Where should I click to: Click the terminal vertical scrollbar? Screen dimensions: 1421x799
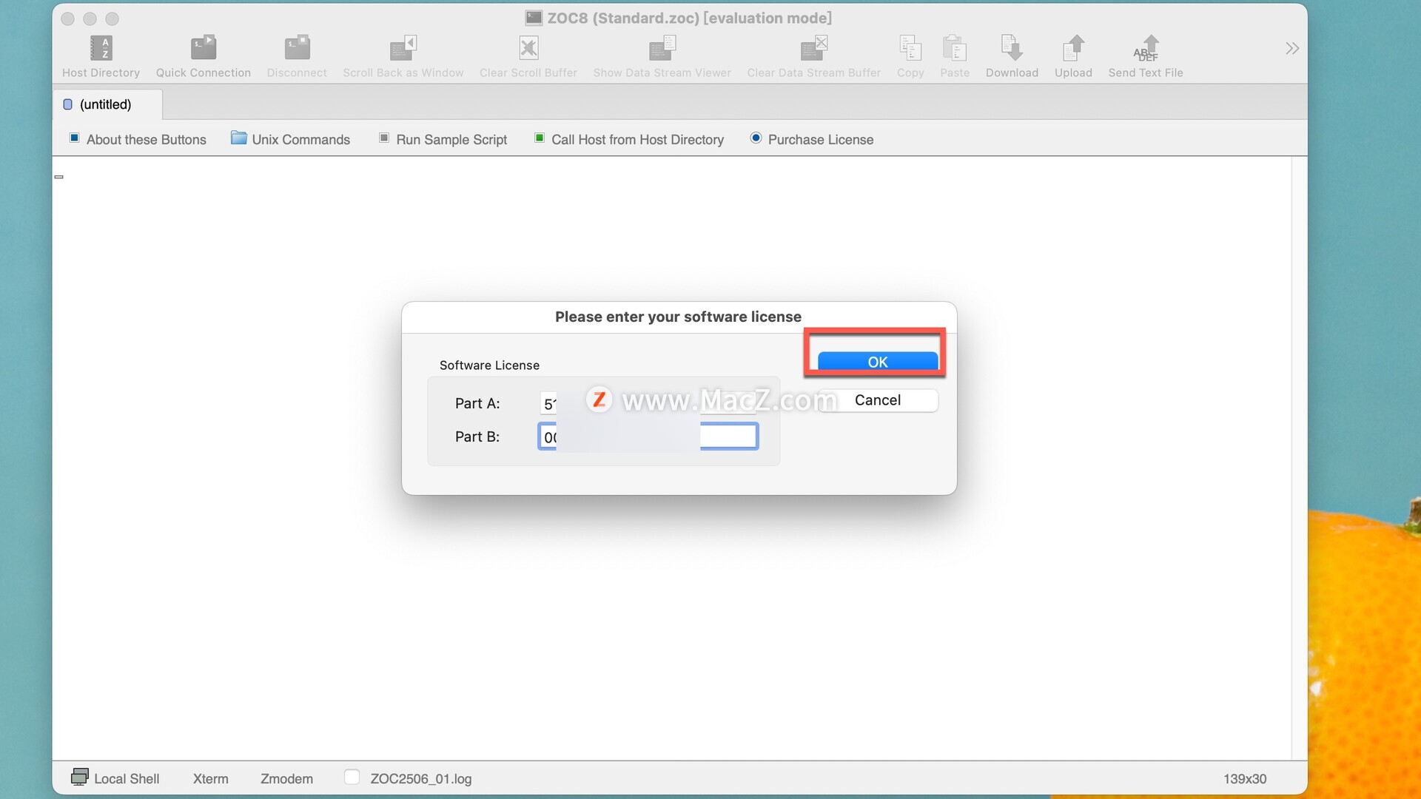click(x=1299, y=458)
